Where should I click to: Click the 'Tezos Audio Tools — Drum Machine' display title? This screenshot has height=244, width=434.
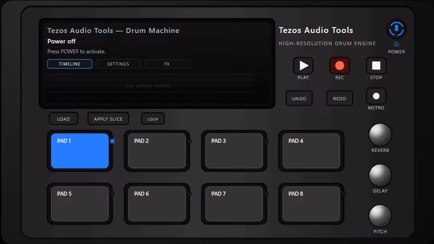(x=113, y=31)
